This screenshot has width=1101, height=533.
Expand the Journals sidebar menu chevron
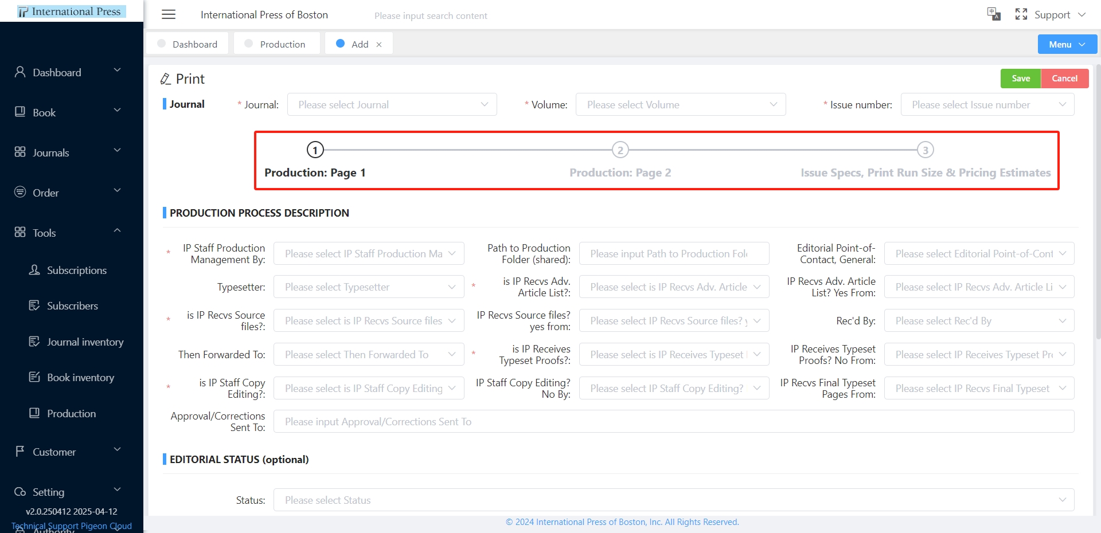point(118,150)
